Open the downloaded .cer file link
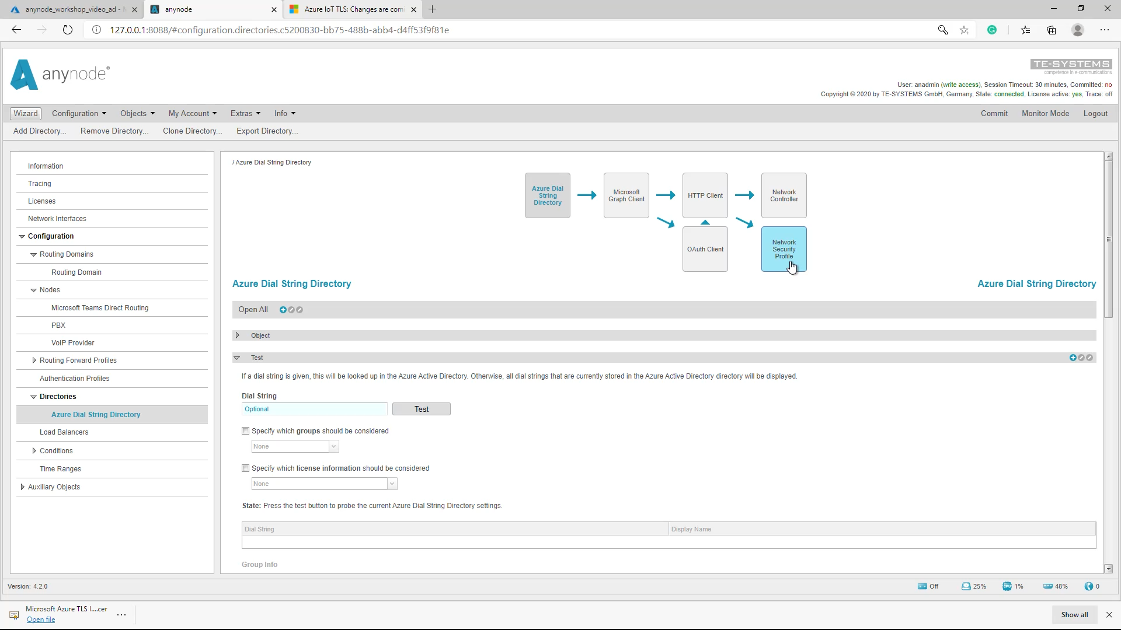This screenshot has height=630, width=1121. 41,619
